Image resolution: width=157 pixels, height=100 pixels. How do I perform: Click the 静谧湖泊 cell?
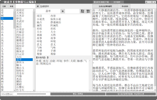[x=56, y=22]
